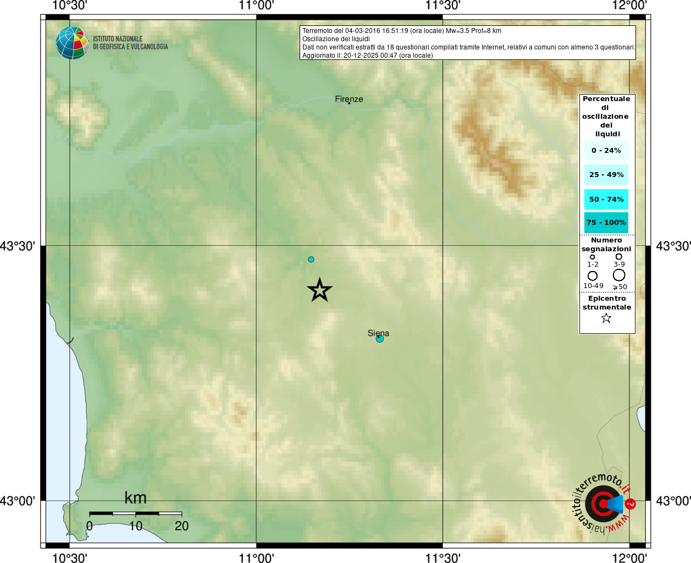Image resolution: width=691 pixels, height=563 pixels.
Task: Click the scale bar '10' label
Action: click(x=136, y=526)
